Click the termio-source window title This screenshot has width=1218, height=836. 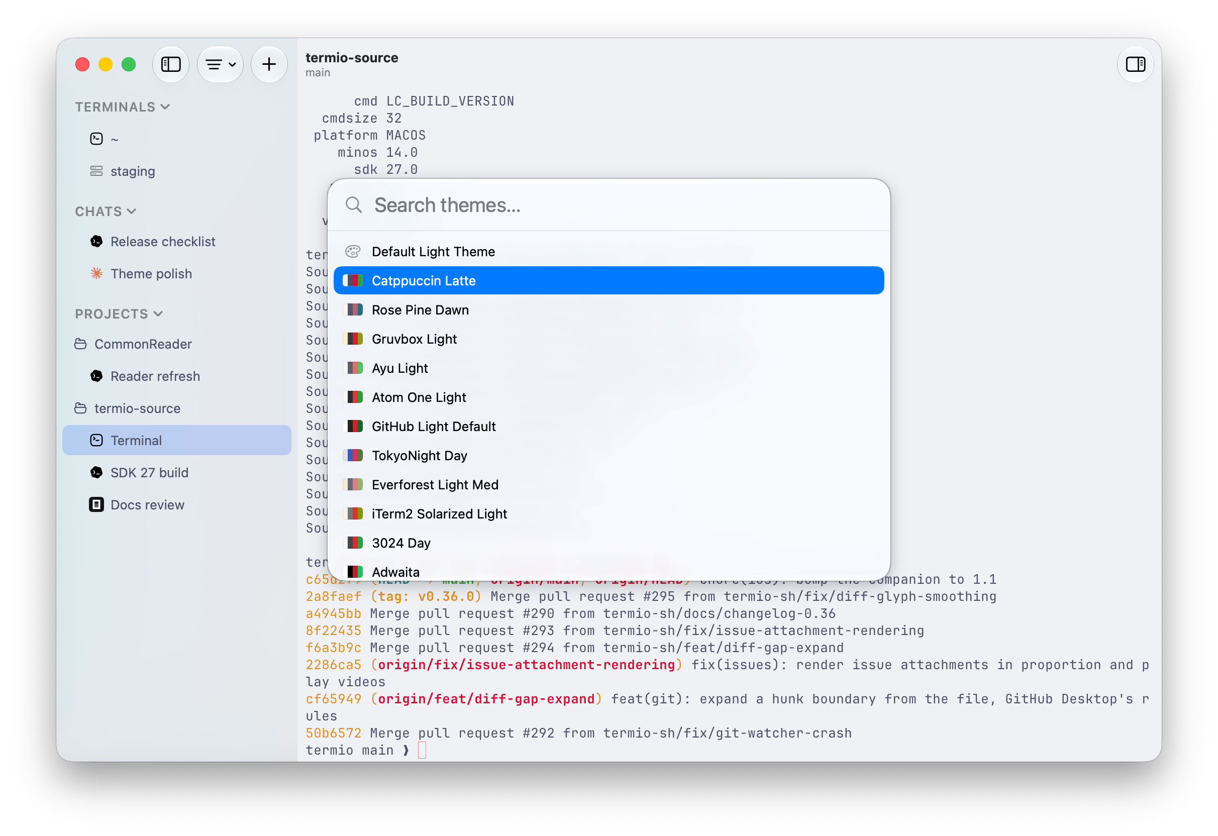point(352,58)
